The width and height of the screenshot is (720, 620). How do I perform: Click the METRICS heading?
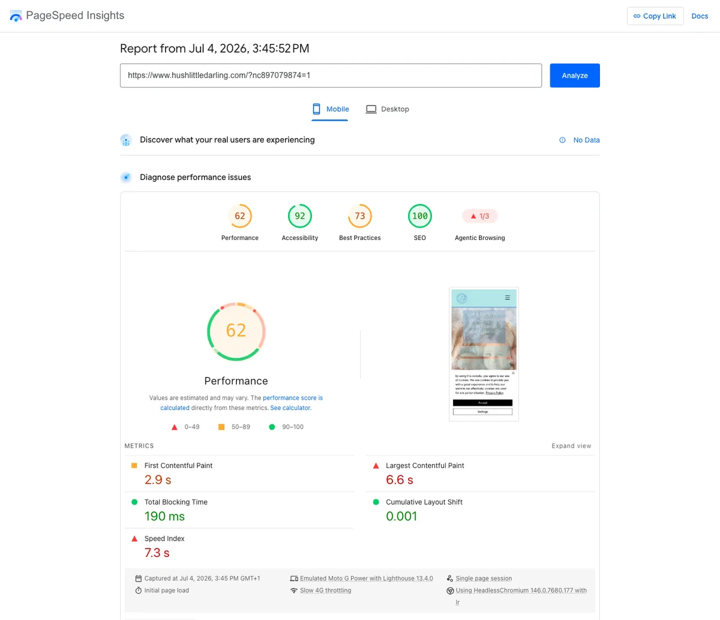(139, 446)
